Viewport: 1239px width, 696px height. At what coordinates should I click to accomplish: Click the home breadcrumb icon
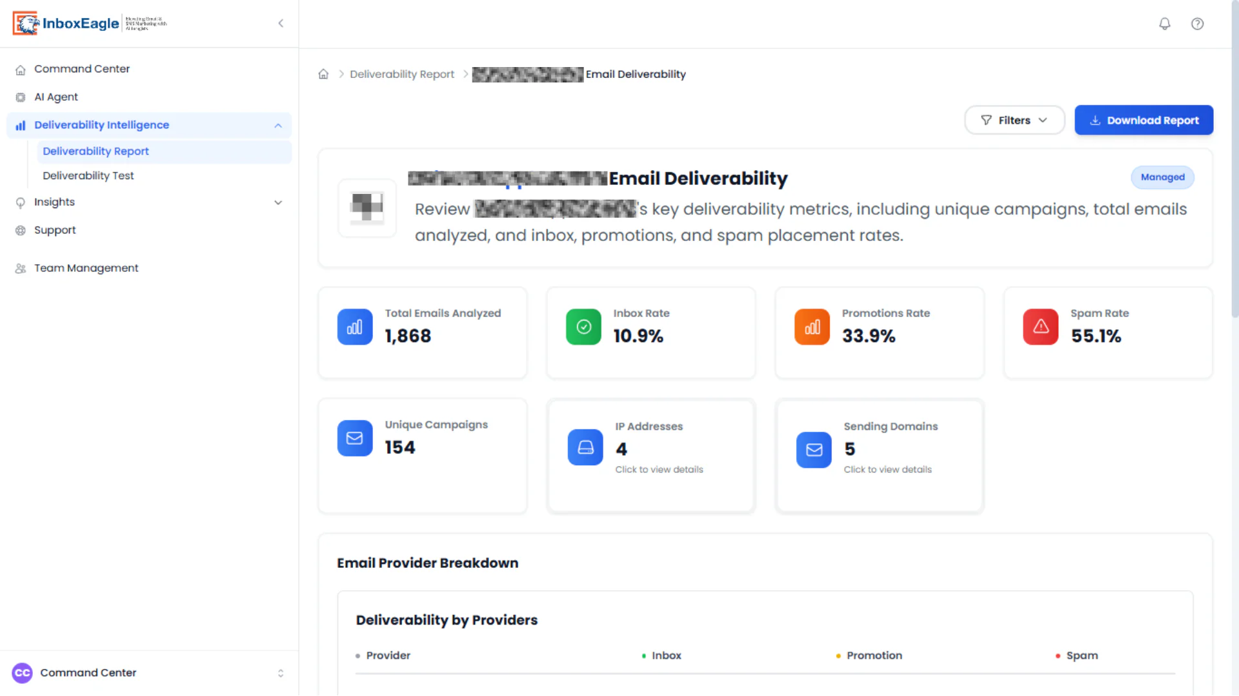(x=323, y=74)
